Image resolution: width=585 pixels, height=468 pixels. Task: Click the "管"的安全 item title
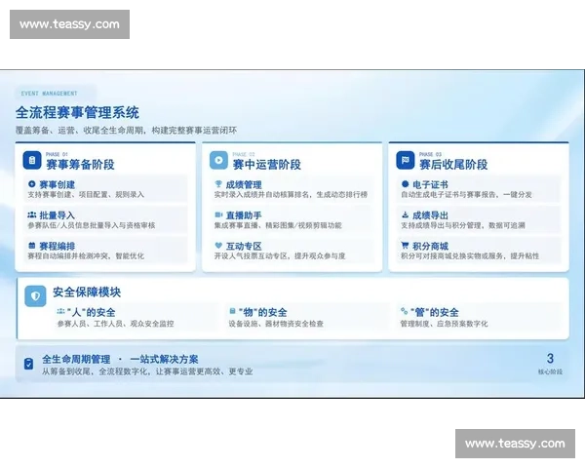coord(434,312)
